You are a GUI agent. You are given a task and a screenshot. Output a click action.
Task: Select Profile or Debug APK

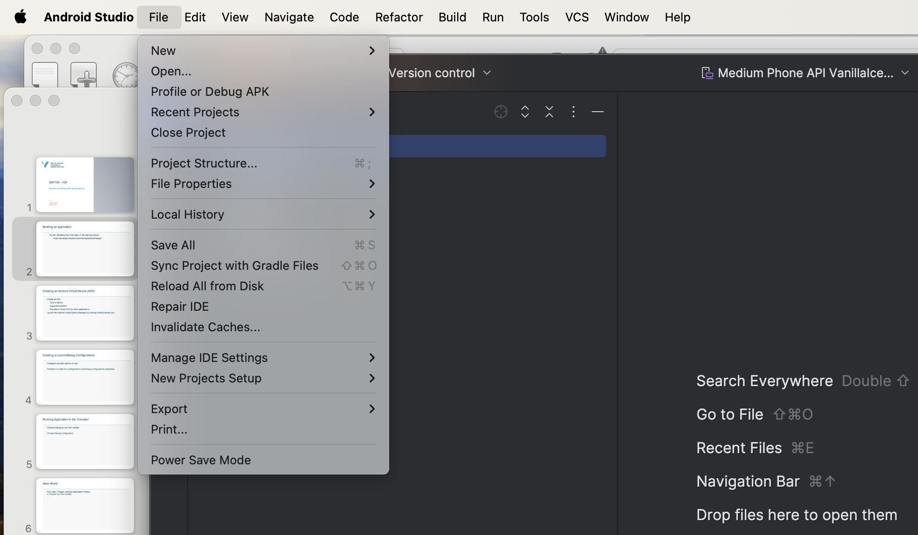coord(263,92)
